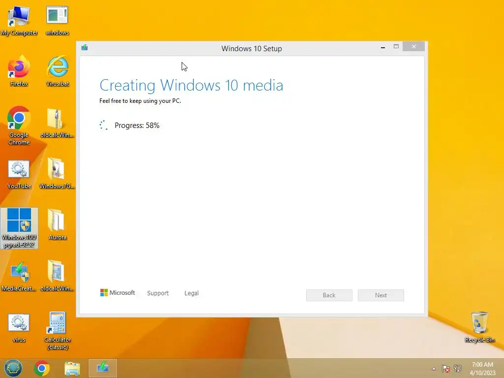Click the 'Windows 10 Setup' title text
Screen dimensions: 504x378
[x=252, y=49]
